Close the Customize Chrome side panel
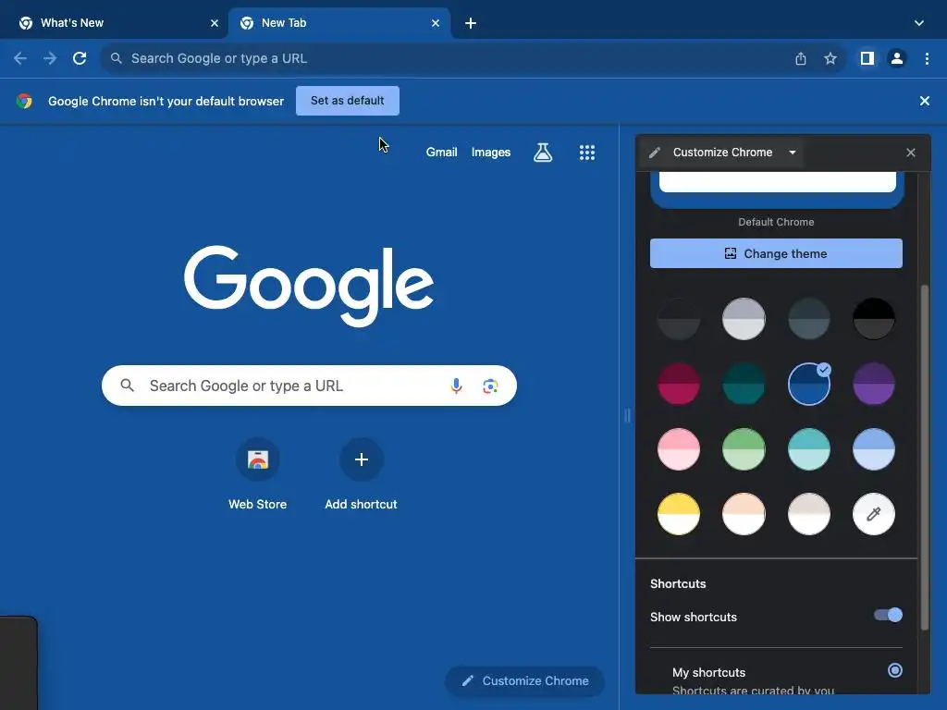Screen dimensions: 947x710 pyautogui.click(x=911, y=153)
